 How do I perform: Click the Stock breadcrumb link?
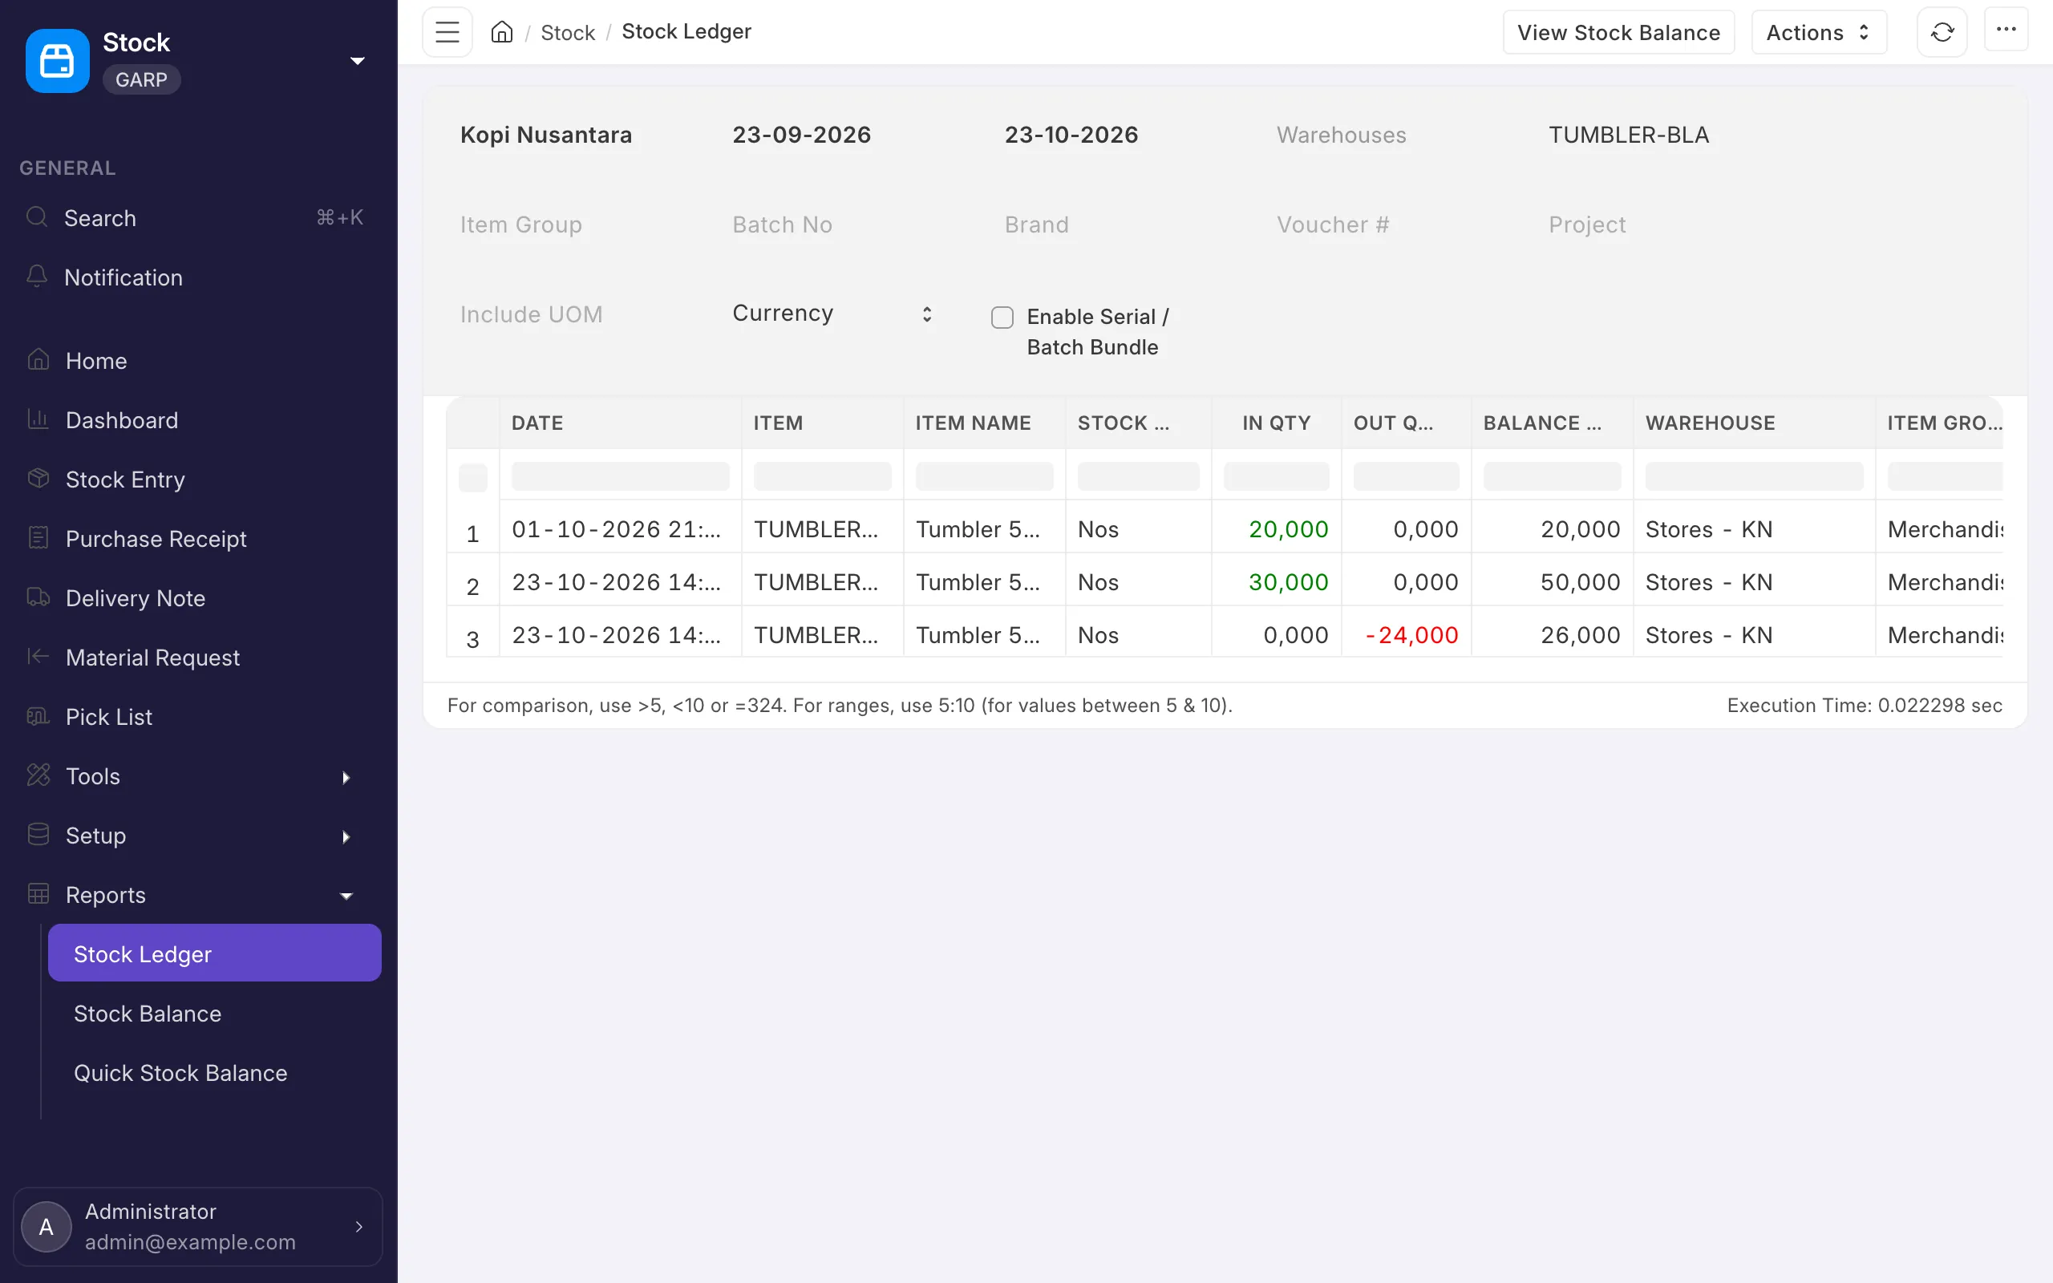[x=568, y=32]
